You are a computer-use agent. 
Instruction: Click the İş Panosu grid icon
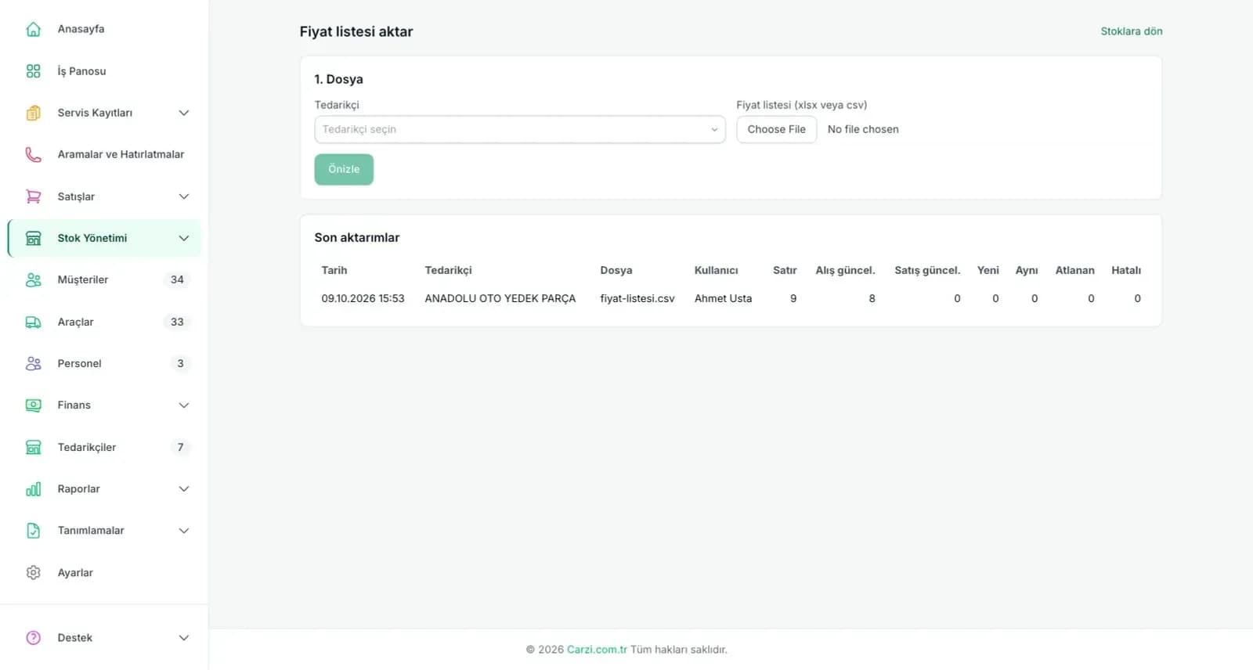click(33, 71)
